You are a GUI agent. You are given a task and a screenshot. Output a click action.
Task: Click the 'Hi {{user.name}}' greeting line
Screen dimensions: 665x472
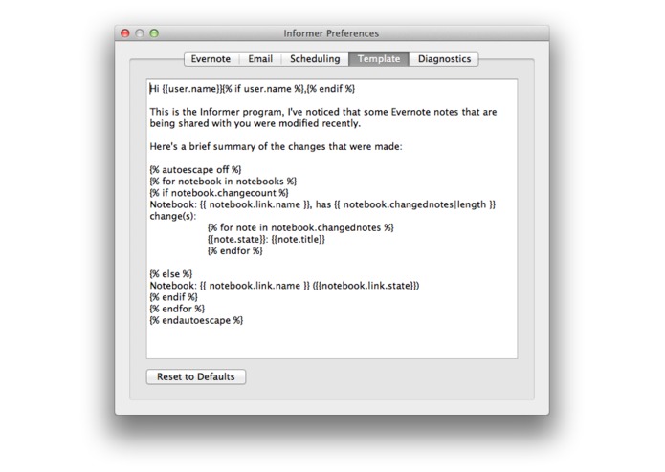pos(253,89)
